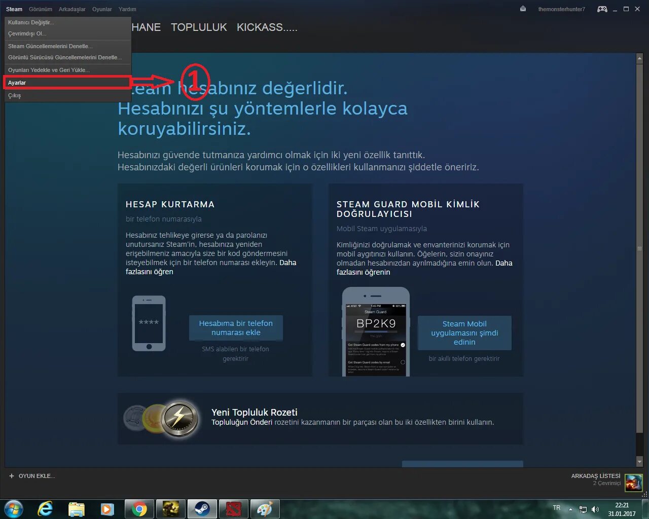Open the Görünüm menu
649x519 pixels.
(x=41, y=9)
